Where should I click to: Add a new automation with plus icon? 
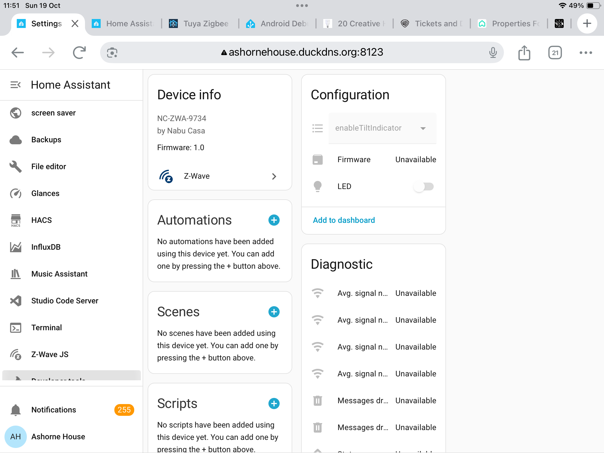pos(274,220)
